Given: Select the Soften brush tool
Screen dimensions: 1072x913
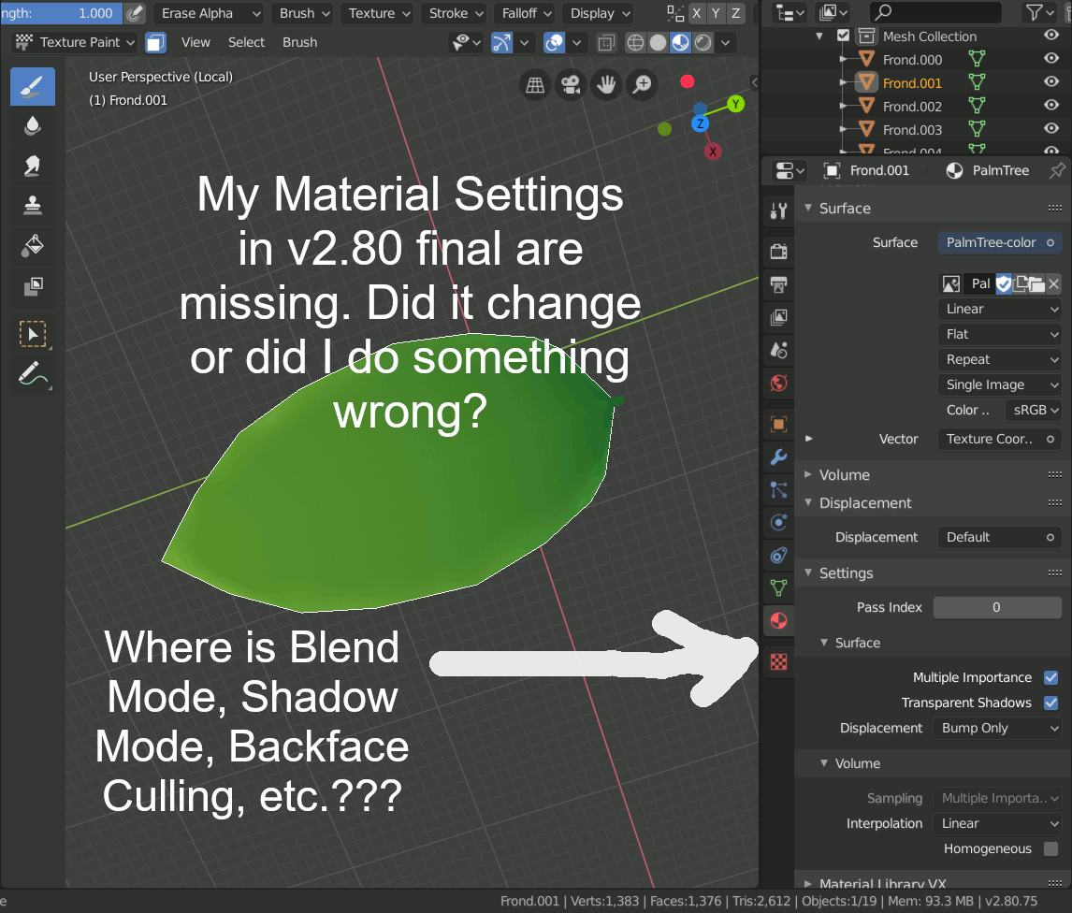Looking at the screenshot, I should (x=32, y=126).
